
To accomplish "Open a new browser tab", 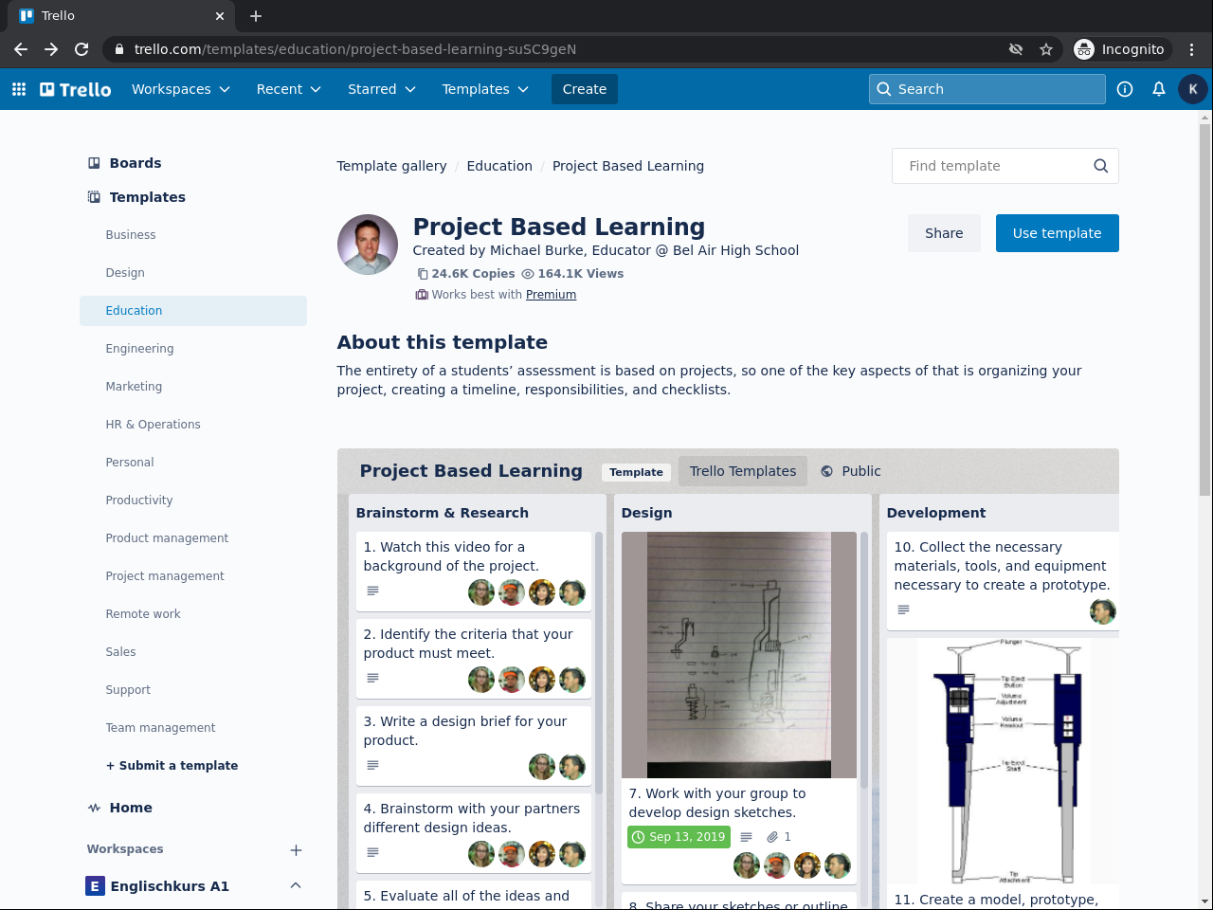I will point(256,16).
